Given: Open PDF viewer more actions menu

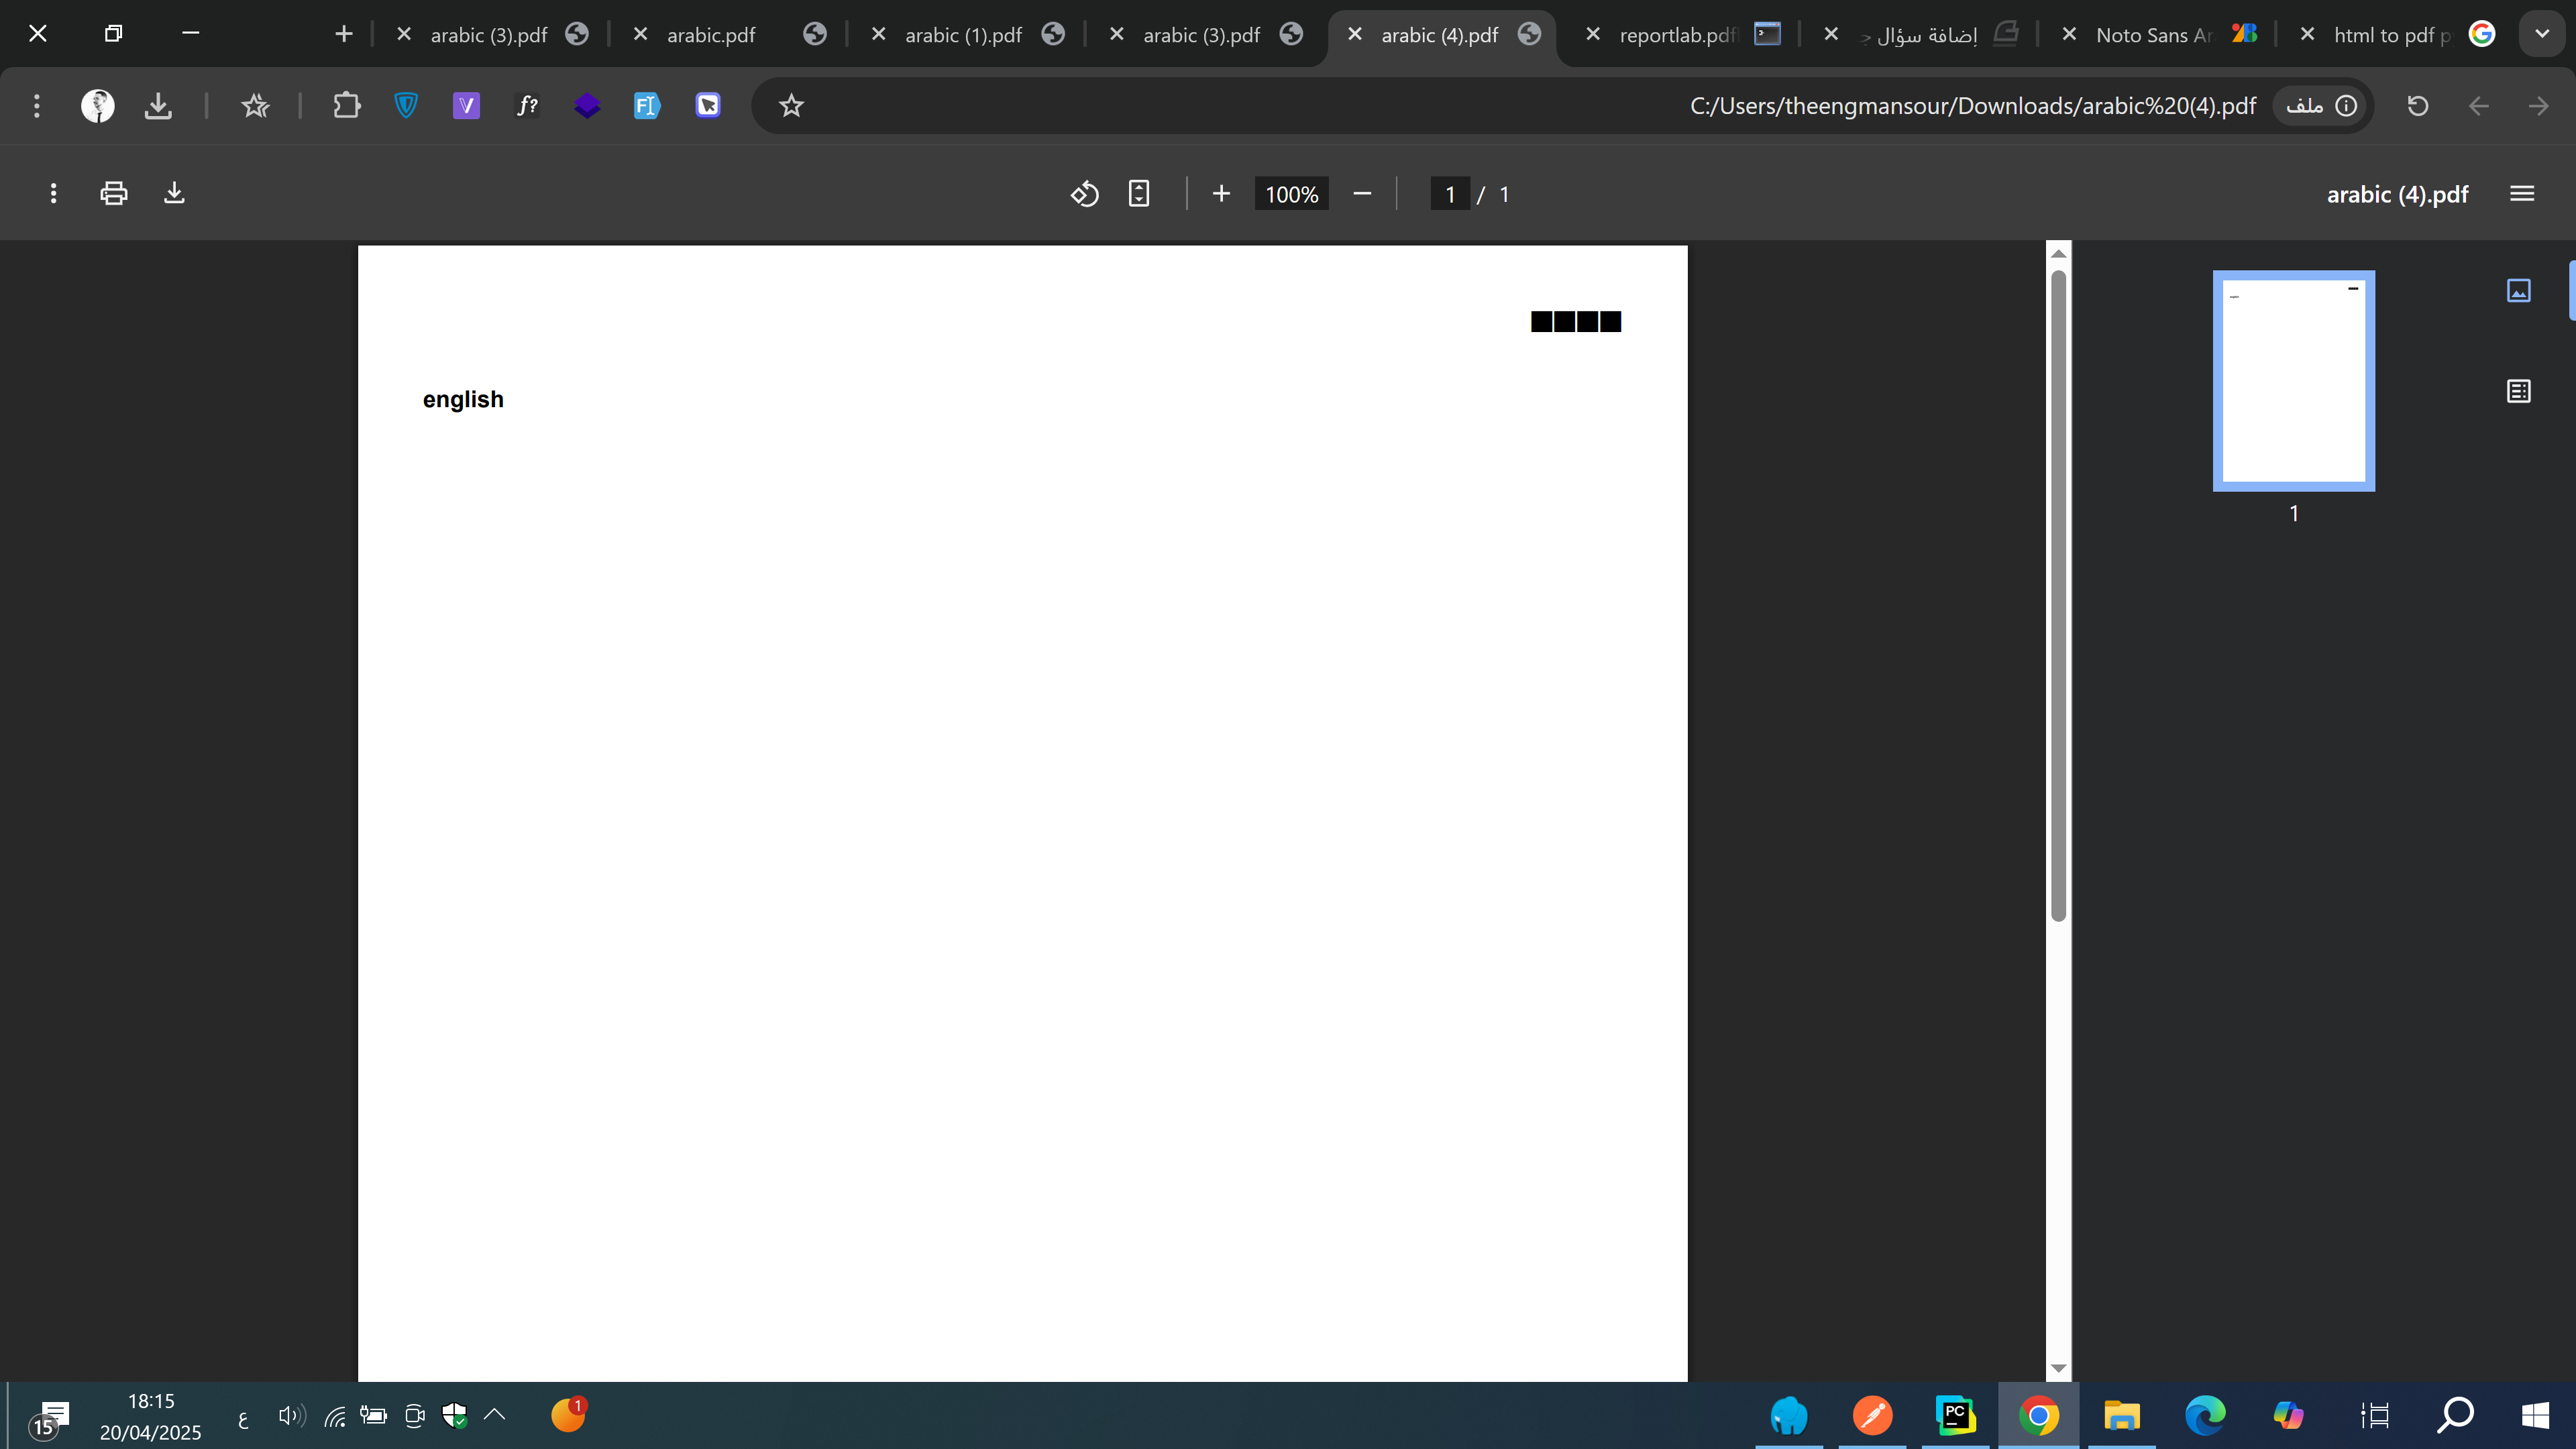Looking at the screenshot, I should coord(53,193).
